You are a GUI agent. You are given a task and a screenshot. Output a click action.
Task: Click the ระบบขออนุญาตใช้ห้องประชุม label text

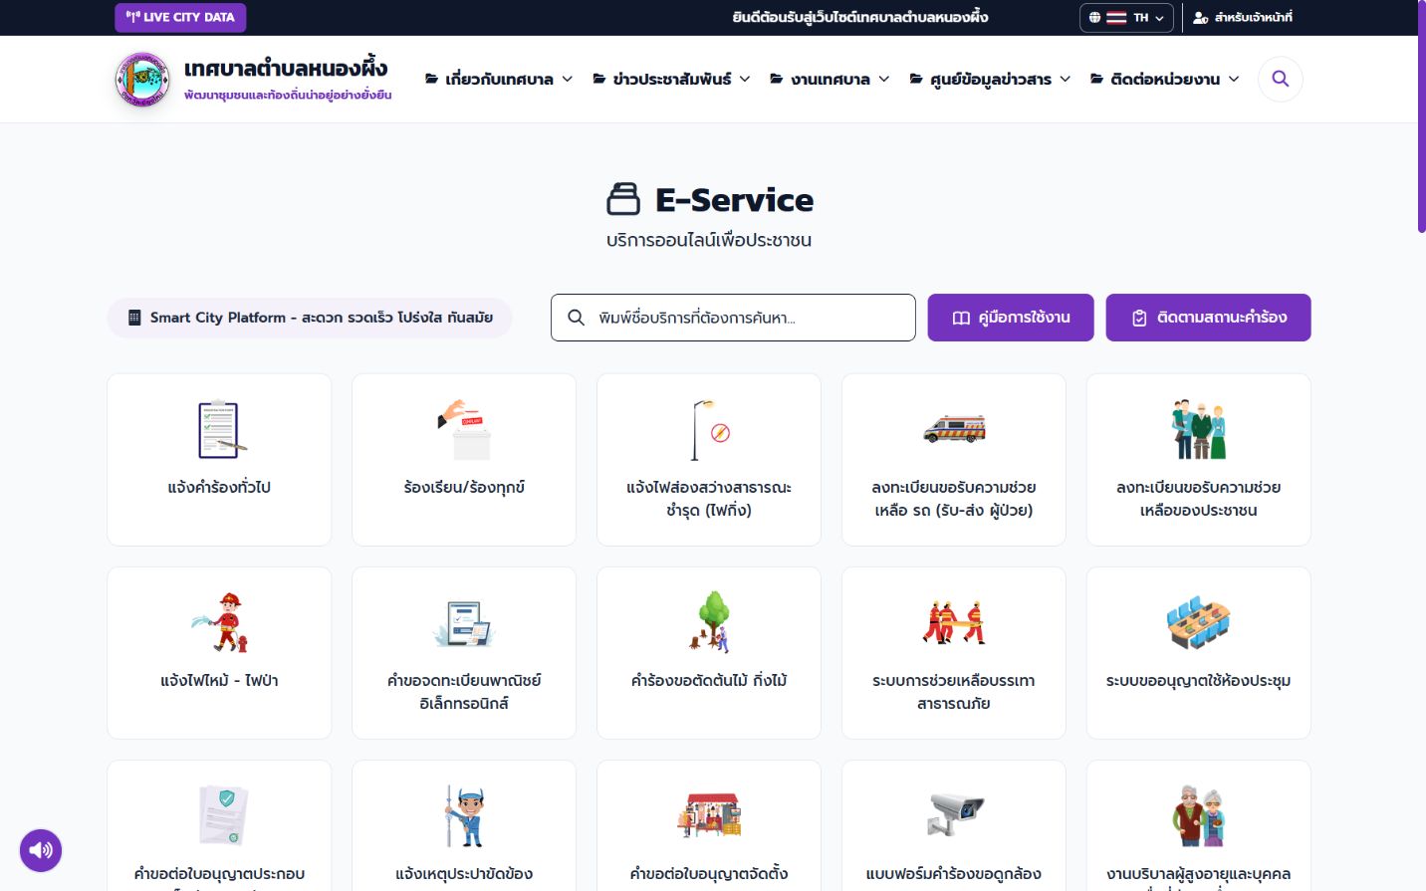click(1199, 681)
